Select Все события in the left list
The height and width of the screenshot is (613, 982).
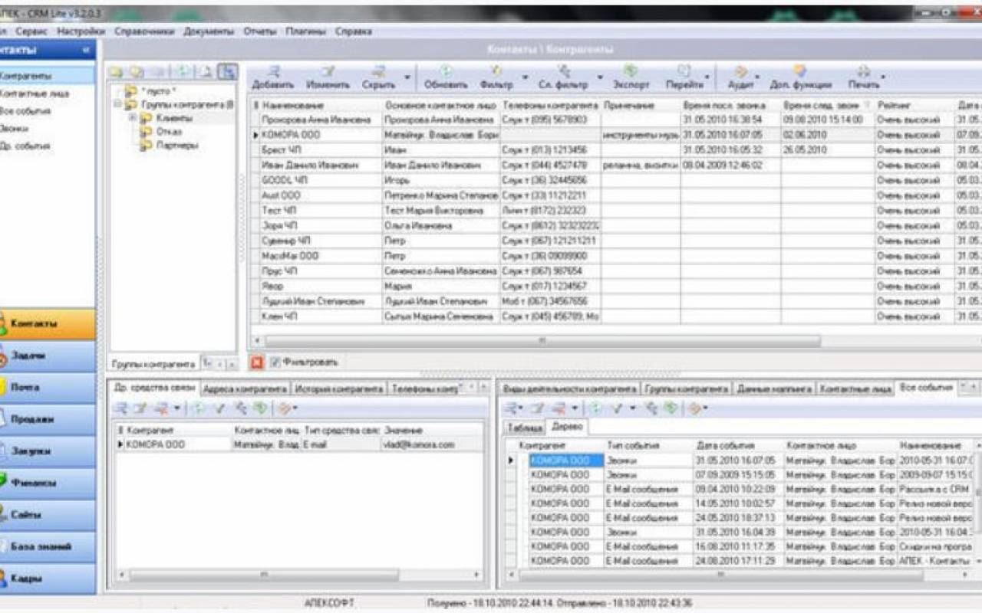click(x=25, y=111)
